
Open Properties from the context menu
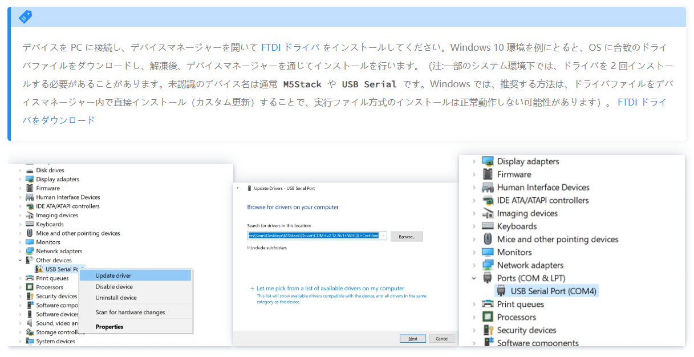(135, 327)
